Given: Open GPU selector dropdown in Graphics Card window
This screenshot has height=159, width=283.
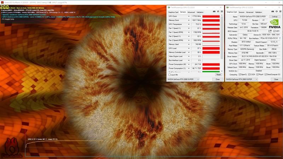Looking at the screenshot, I should pyautogui.click(x=242, y=79).
